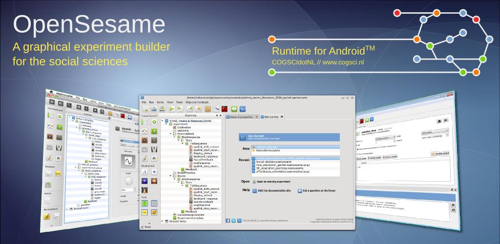Select Calibration in center Overview tree
Viewport: 500px width, 244px height.
pos(184,127)
